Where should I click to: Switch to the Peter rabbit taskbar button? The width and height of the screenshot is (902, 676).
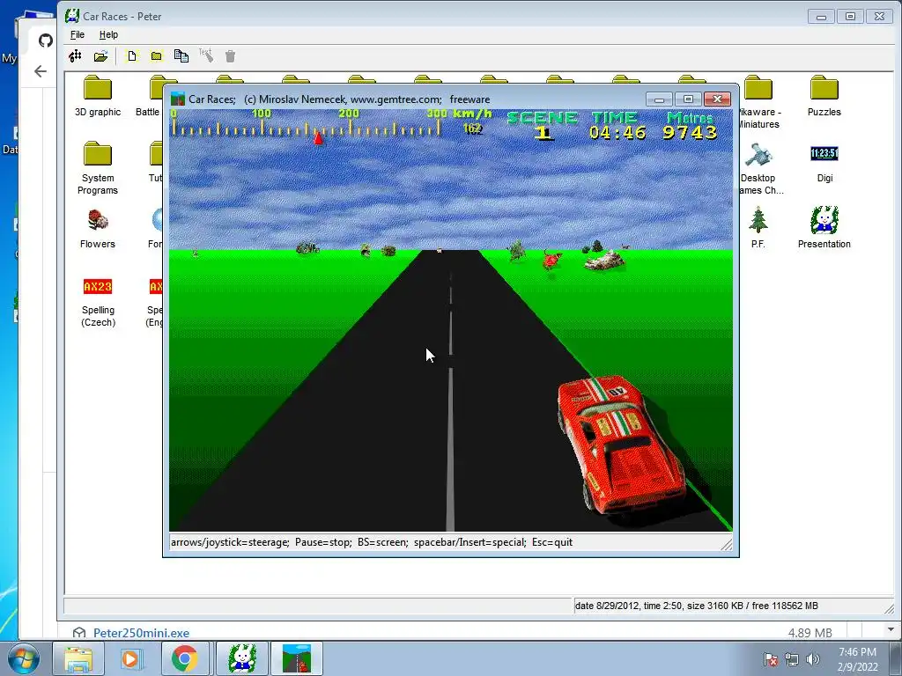(x=242, y=658)
